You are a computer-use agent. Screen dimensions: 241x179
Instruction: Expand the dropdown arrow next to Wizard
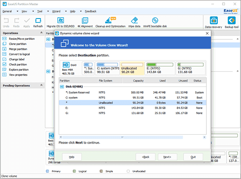(x=66, y=11)
